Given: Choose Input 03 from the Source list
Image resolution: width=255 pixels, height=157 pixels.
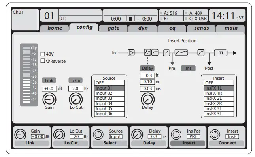Looking at the screenshot, I should pyautogui.click(x=109, y=99).
